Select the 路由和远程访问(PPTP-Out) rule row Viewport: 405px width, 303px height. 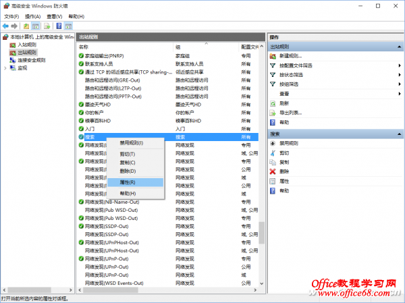tap(168, 97)
